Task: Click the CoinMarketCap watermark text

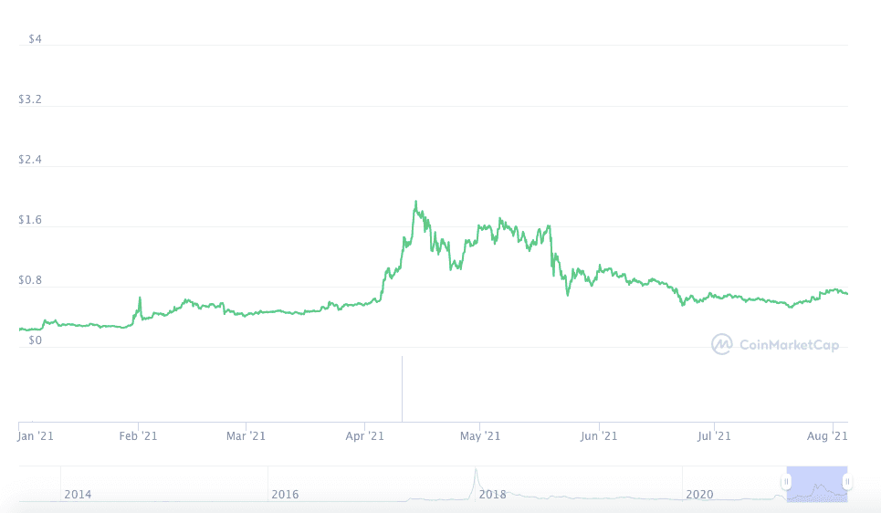Action: click(x=787, y=345)
